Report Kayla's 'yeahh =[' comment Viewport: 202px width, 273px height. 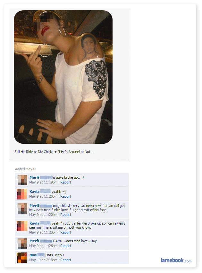pos(66,196)
